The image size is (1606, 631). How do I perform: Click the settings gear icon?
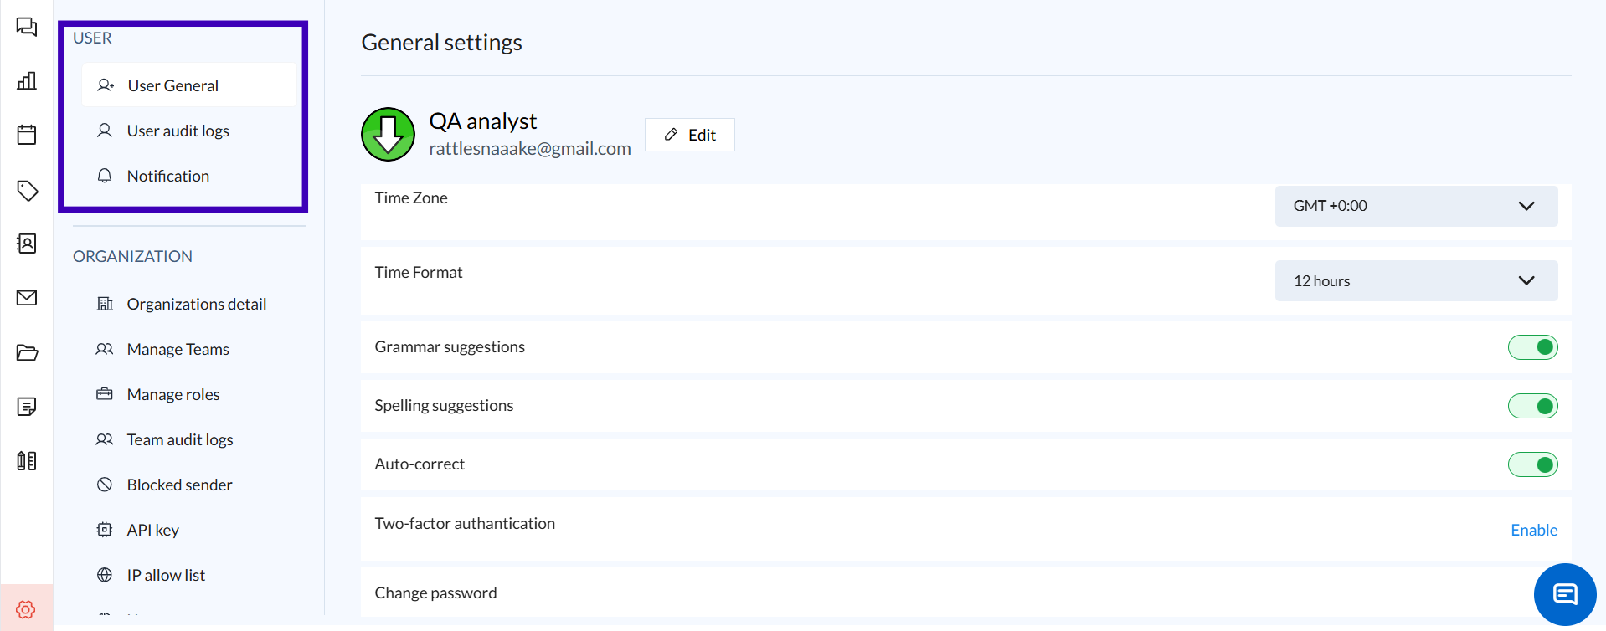(x=26, y=608)
